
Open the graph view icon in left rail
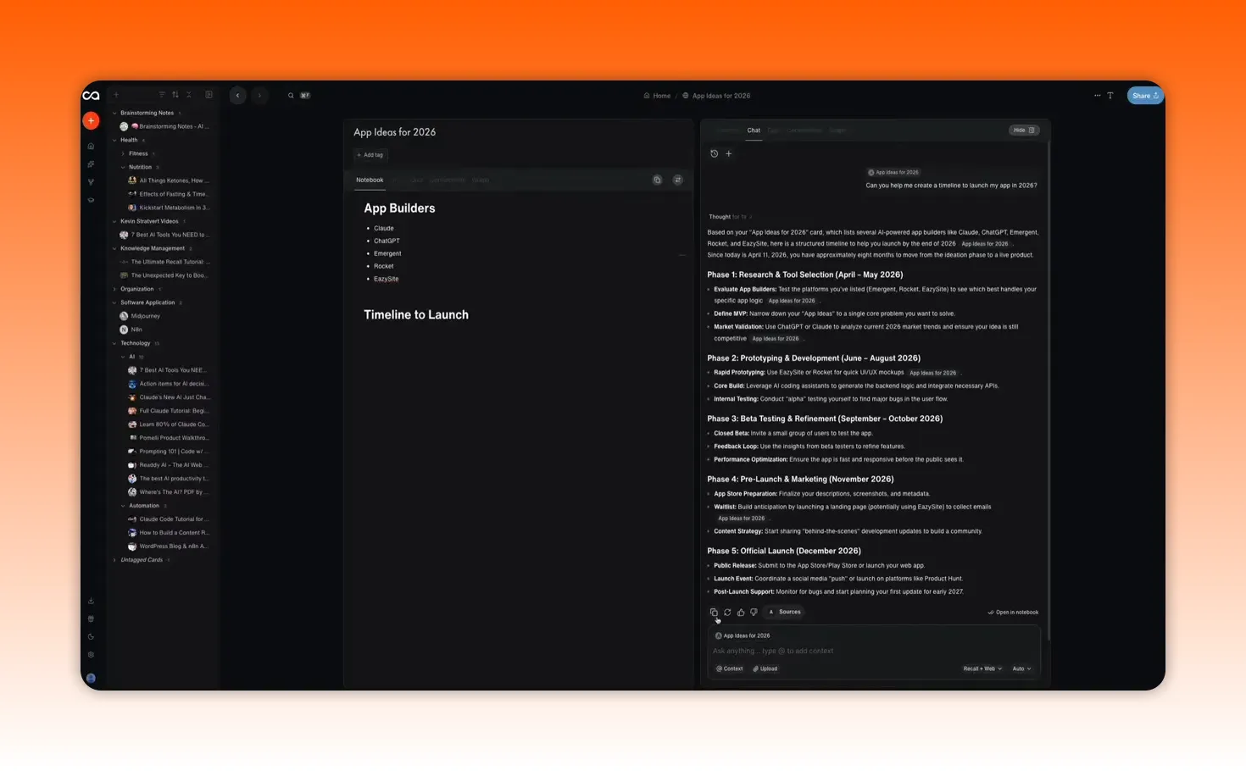pos(91,182)
